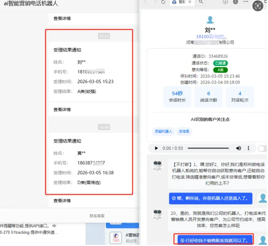The image size is (268, 246).
Task: Click the globe icon in the toolbar
Action: (x=236, y=2)
